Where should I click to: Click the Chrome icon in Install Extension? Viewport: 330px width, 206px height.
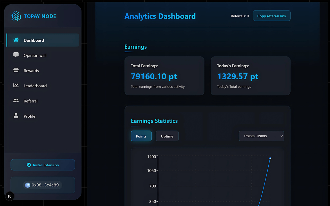point(29,165)
